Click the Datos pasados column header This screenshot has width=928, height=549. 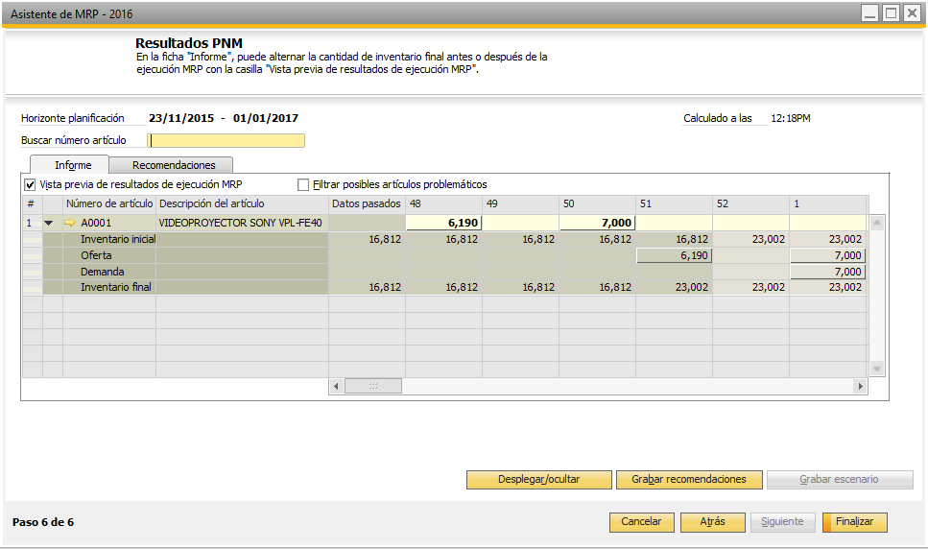(367, 204)
